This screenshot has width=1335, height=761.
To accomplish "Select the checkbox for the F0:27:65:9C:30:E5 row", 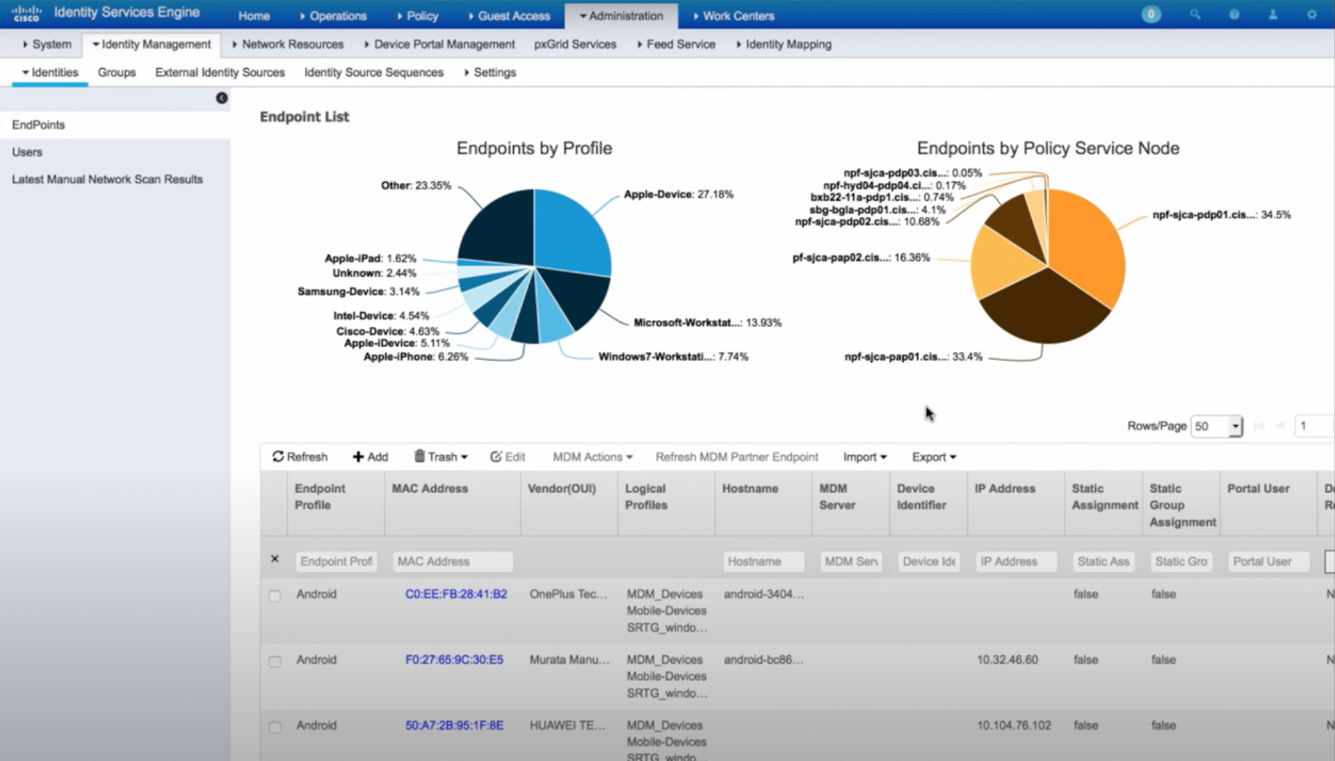I will [275, 662].
